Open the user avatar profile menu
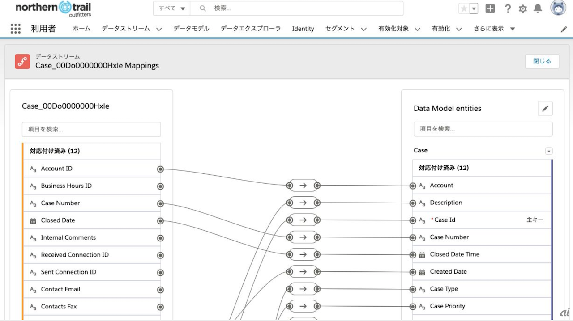573x321 pixels. click(x=558, y=8)
